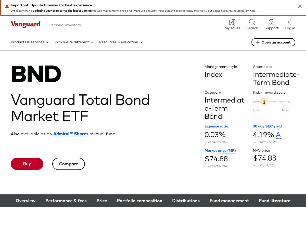Viewport: 306px width, 229px height.
Task: Click the A footnote next to SEC yield
Action: (278, 135)
